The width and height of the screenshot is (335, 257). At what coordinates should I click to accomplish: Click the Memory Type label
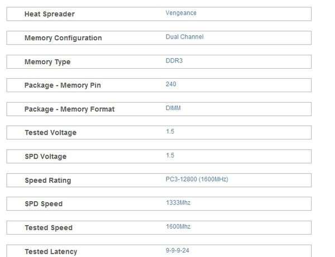tap(47, 62)
